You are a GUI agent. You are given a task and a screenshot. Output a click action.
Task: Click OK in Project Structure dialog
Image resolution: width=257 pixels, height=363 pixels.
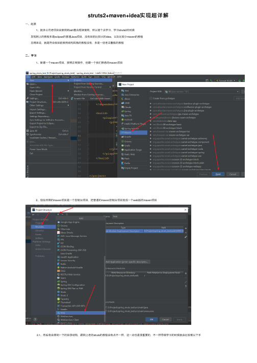pos(151,320)
